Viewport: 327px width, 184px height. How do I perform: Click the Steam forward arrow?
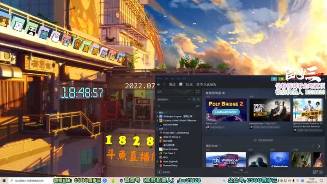(164, 85)
